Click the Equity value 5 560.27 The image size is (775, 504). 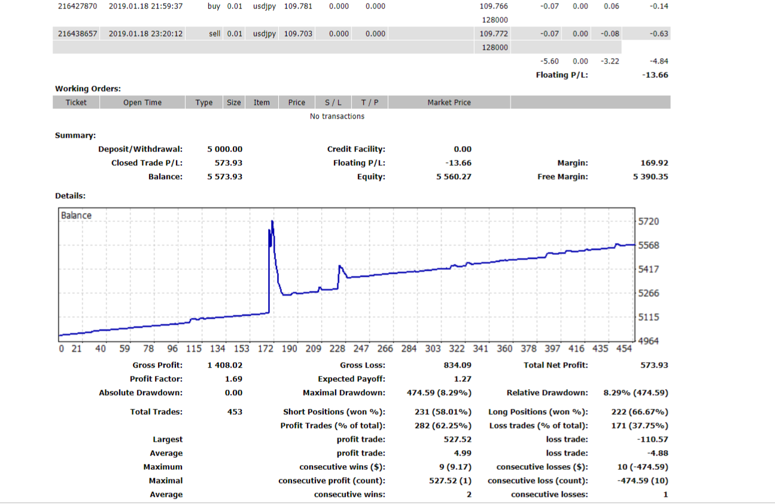[x=454, y=177]
